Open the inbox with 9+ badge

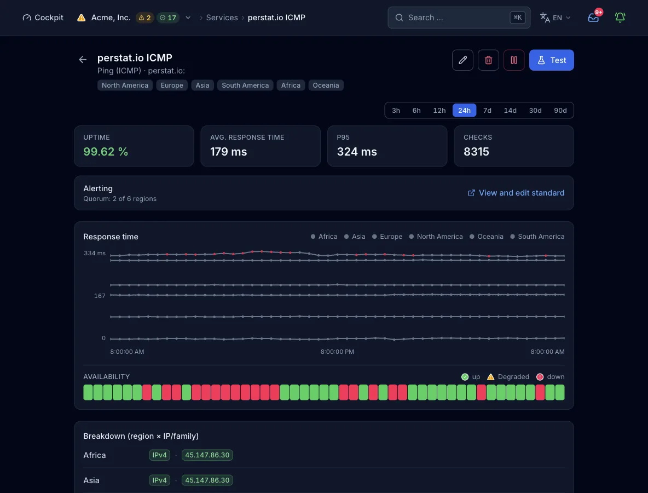[593, 18]
